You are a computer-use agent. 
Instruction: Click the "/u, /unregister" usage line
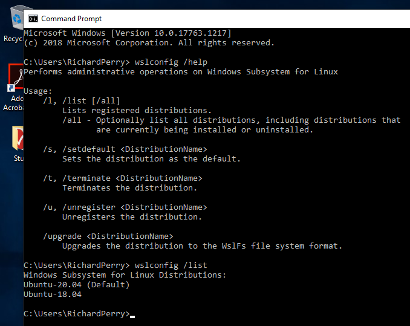tap(125, 207)
